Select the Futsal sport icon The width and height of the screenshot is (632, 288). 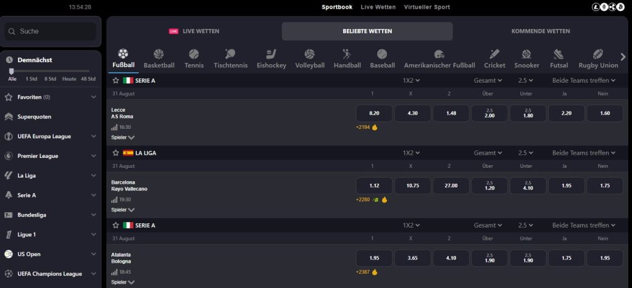tap(558, 54)
